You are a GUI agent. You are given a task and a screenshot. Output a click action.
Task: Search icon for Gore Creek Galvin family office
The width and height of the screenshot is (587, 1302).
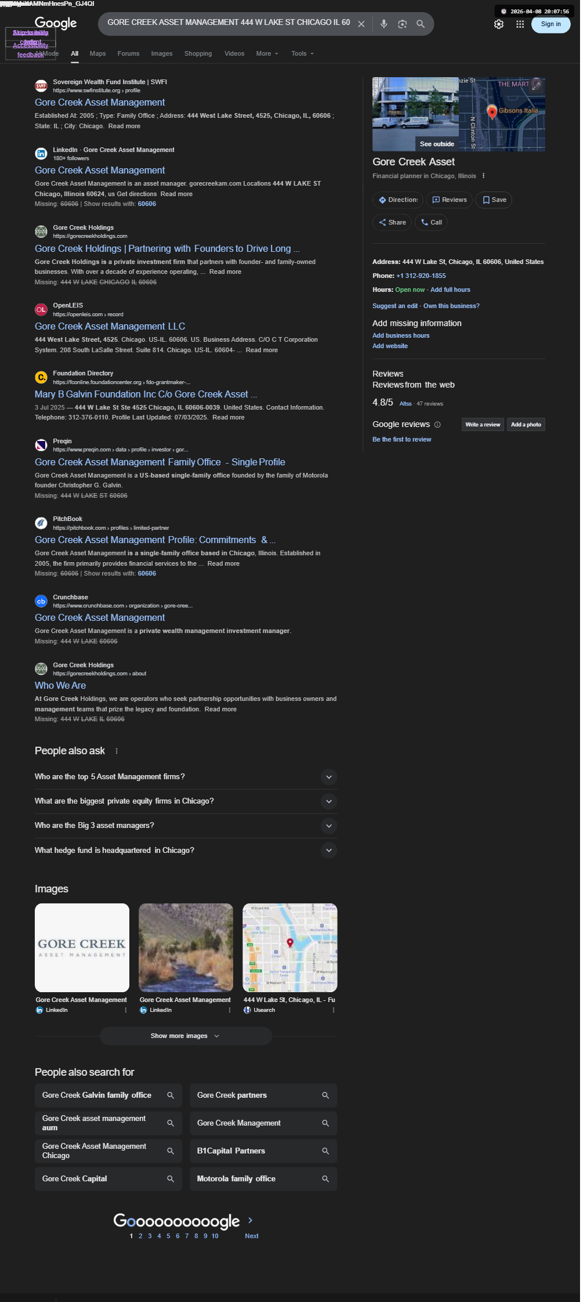tap(171, 1095)
